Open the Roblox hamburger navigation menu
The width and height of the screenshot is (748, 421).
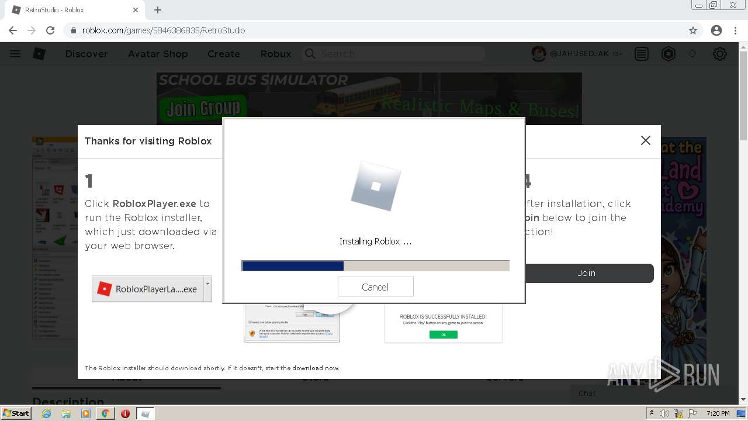pos(15,54)
